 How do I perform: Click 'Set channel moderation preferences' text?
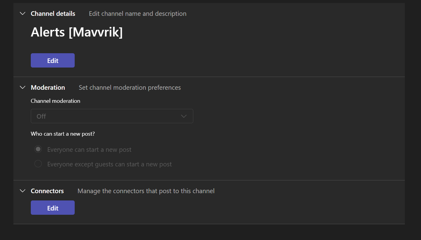pyautogui.click(x=130, y=88)
